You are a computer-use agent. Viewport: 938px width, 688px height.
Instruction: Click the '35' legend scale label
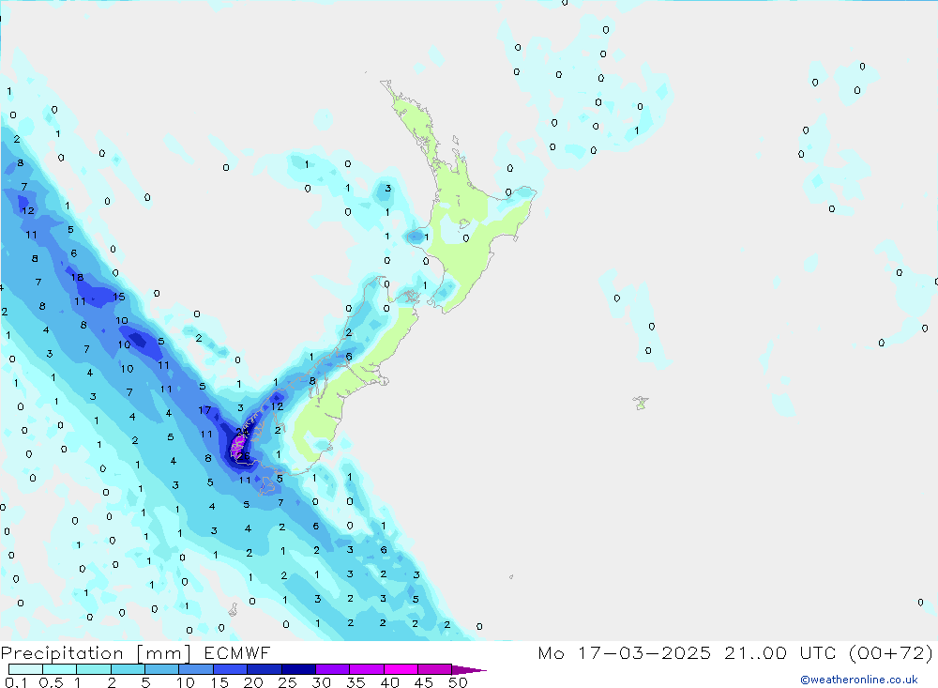(356, 682)
